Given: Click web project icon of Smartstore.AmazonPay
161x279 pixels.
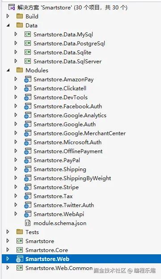Looking at the screenshot, I should coord(28,80).
